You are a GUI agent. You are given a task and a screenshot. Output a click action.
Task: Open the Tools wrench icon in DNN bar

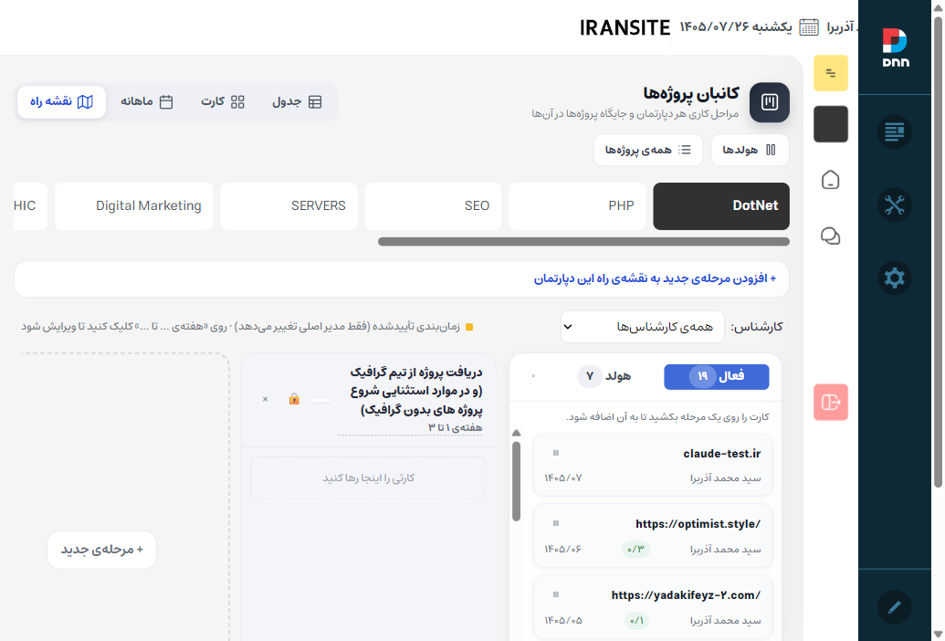tap(895, 205)
